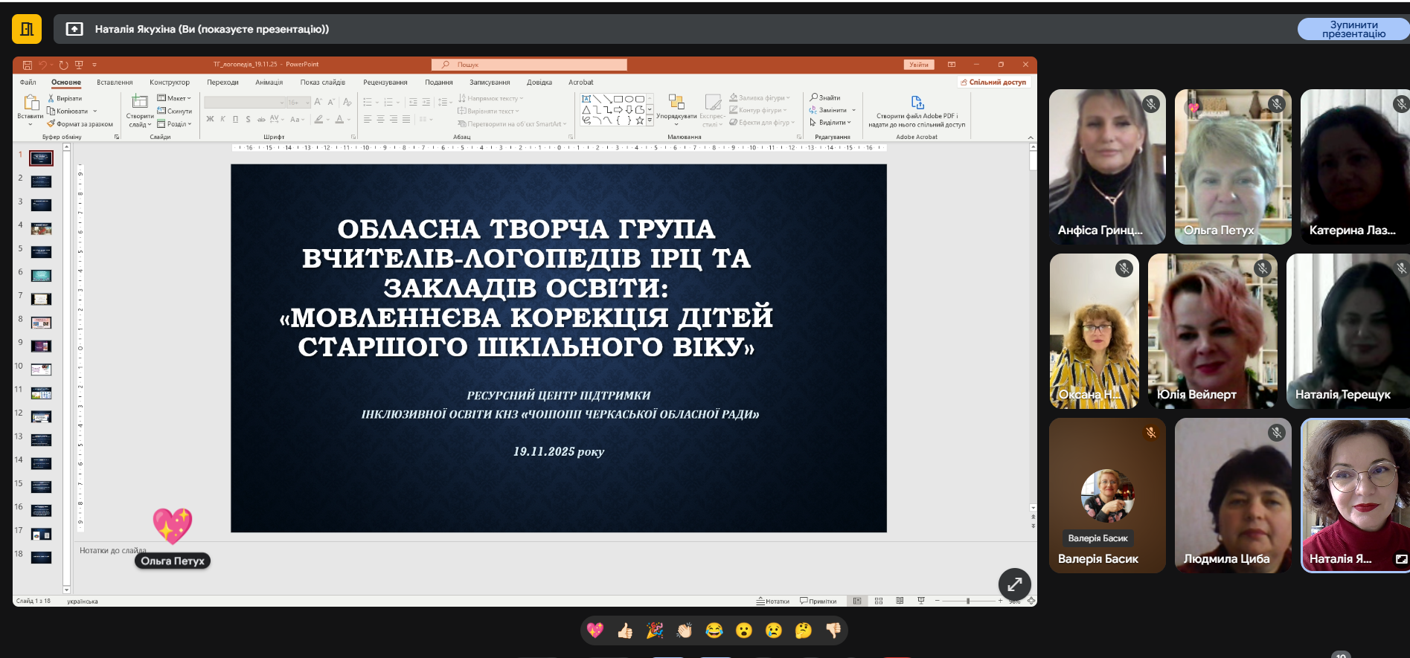
Task: Click the Create Adobe PDF and share icon
Action: point(917,103)
